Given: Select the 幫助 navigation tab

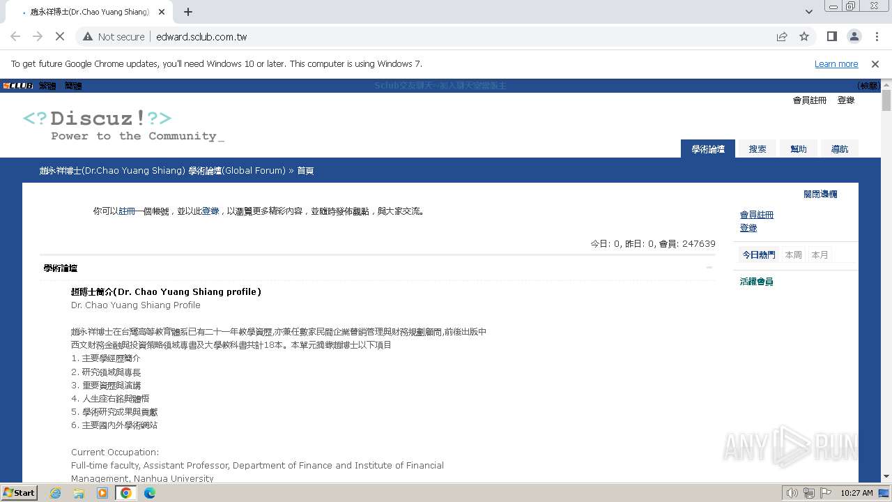Looking at the screenshot, I should (x=799, y=149).
